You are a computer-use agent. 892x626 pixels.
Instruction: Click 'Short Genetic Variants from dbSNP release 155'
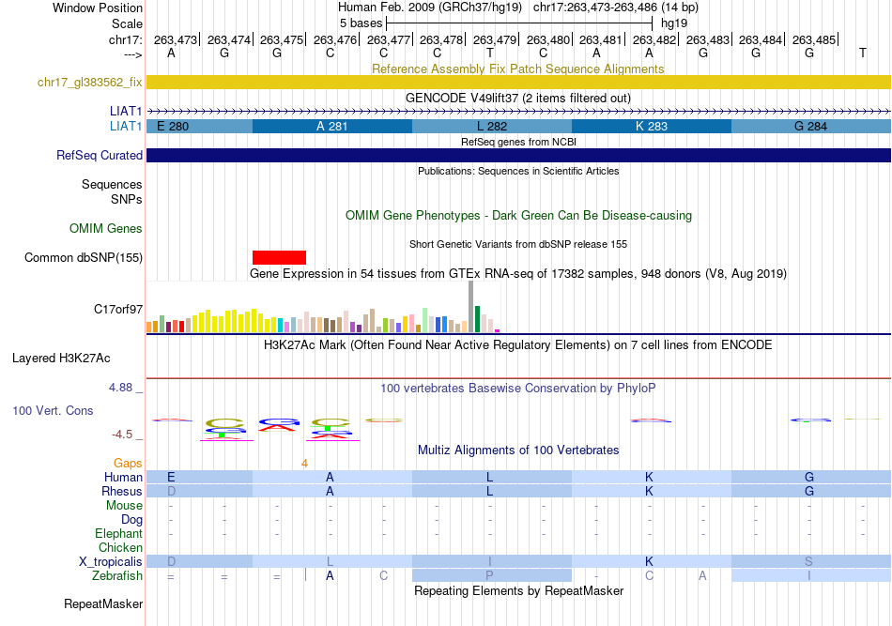click(518, 244)
